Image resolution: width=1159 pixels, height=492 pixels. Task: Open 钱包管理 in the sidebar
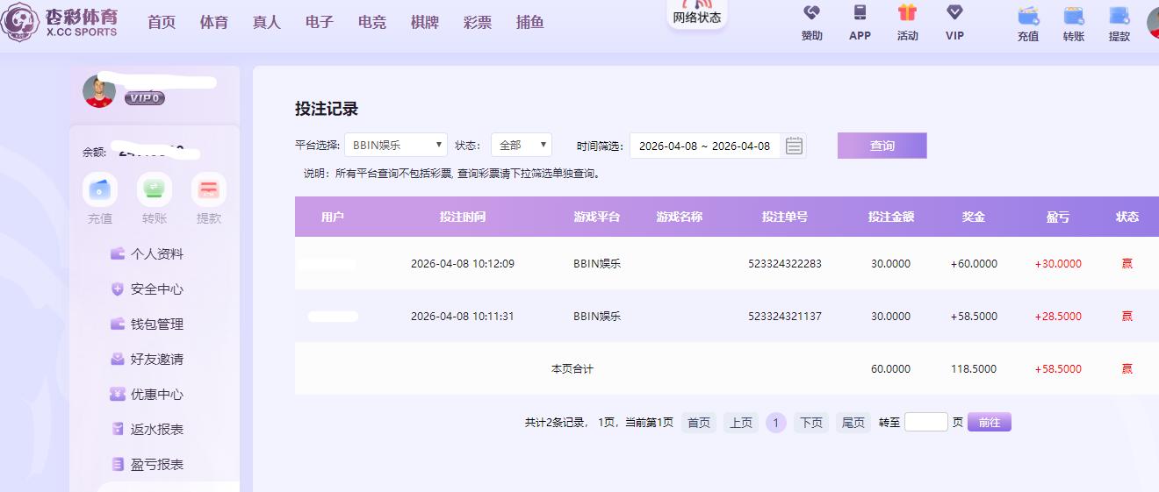tap(148, 324)
